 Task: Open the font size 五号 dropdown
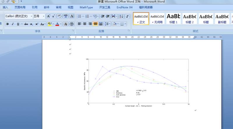click(x=43, y=16)
